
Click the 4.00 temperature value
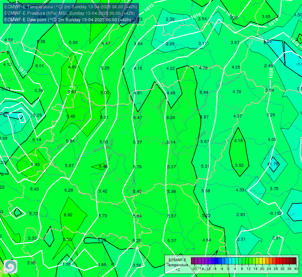[x=272, y=139]
